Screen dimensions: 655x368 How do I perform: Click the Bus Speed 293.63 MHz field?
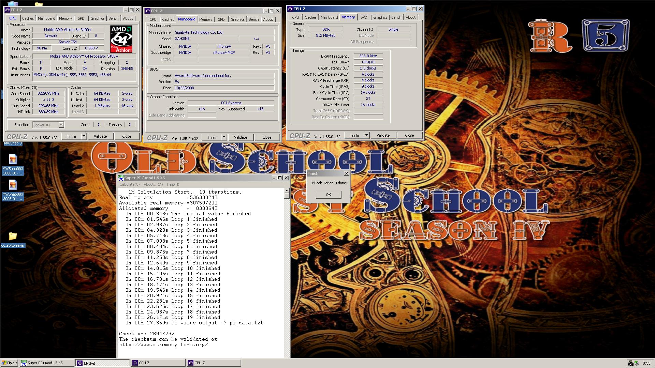point(48,106)
